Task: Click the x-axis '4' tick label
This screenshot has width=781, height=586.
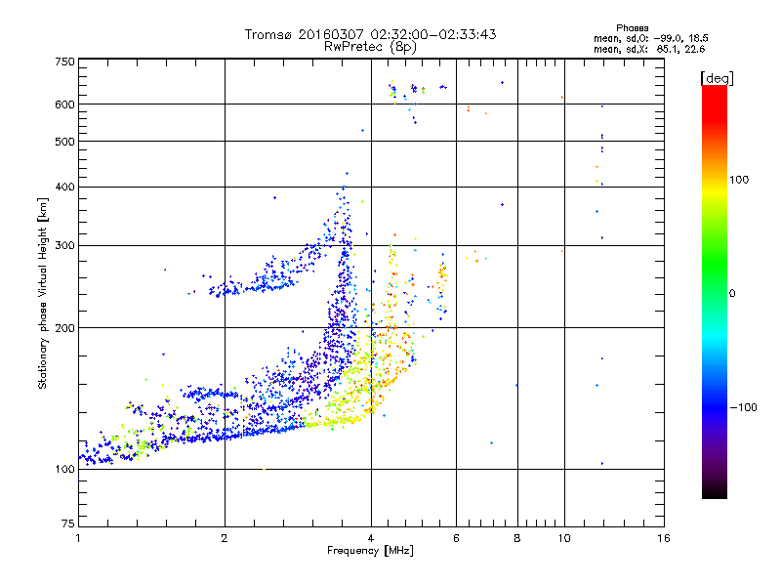Action: (371, 538)
